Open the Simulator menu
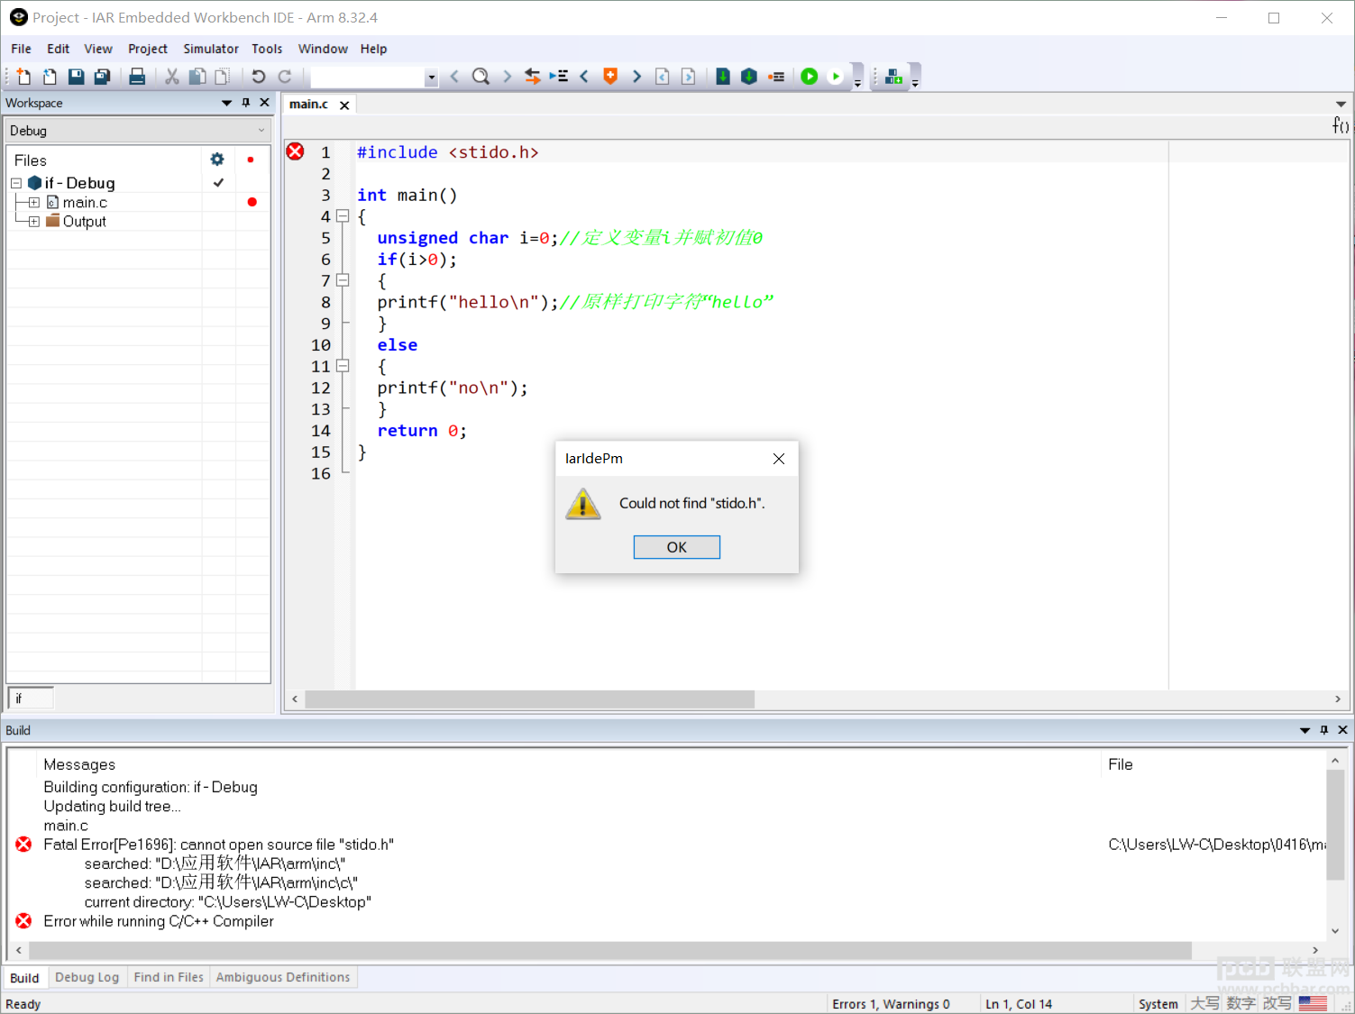 pyautogui.click(x=211, y=49)
